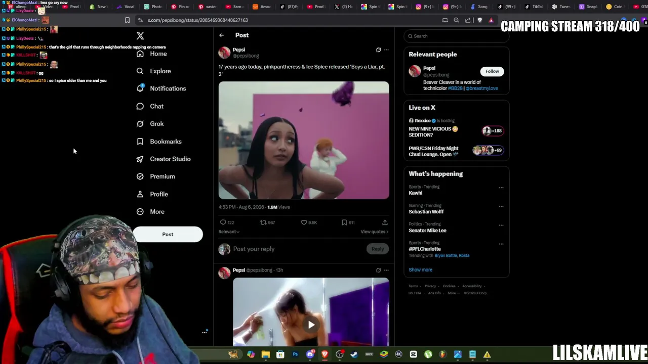The image size is (648, 364).
Task: Open File Explorer from the taskbar
Action: coord(265,355)
